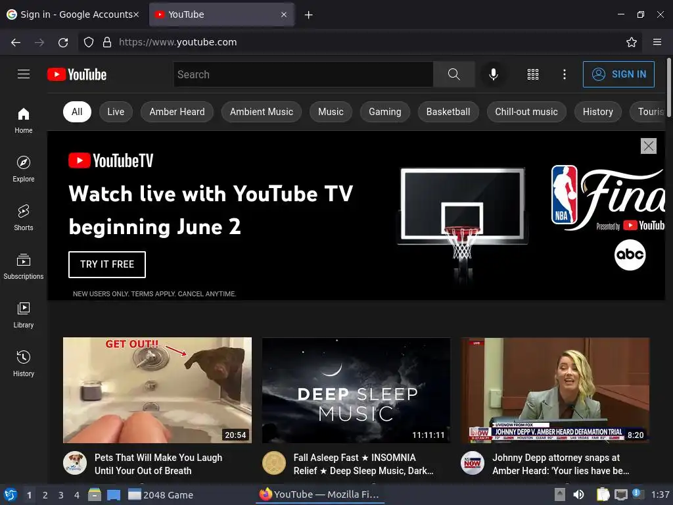Click the LiveNOW channel avatar

point(473,463)
